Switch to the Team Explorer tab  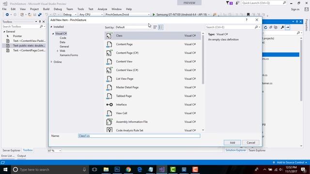point(257,150)
